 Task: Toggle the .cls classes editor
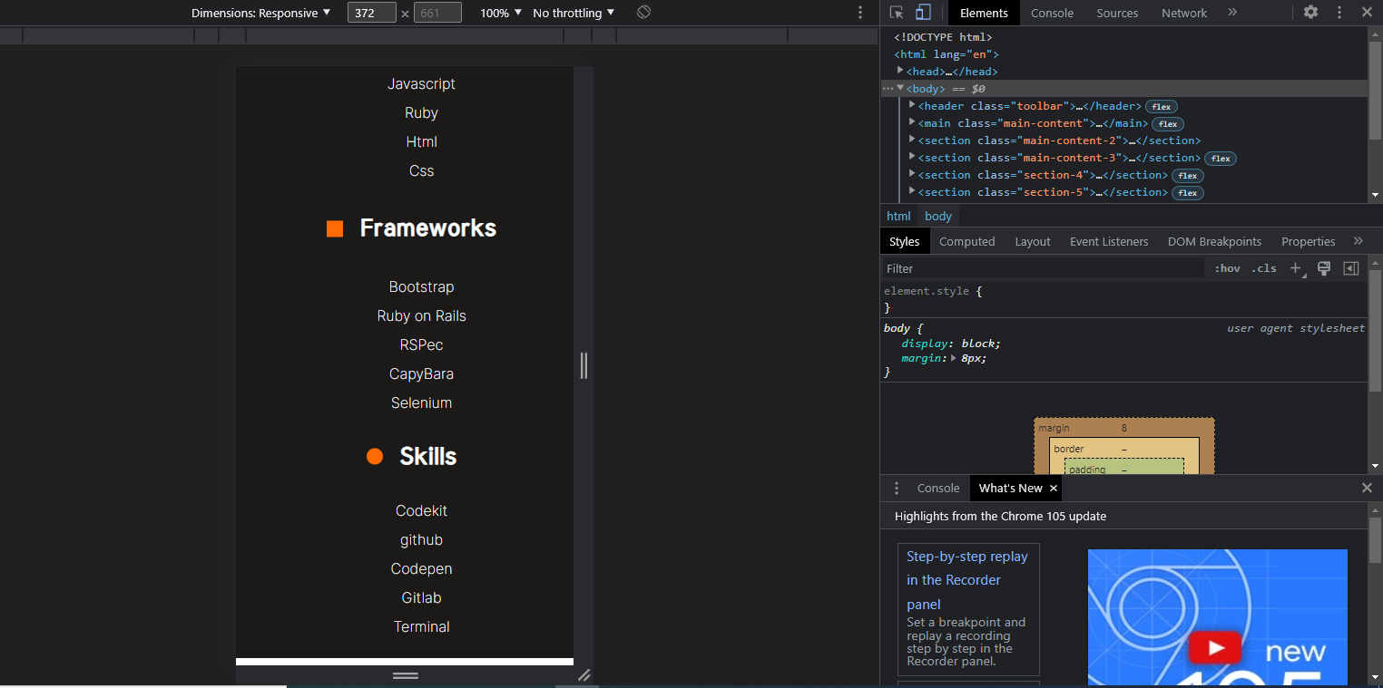click(x=1263, y=268)
